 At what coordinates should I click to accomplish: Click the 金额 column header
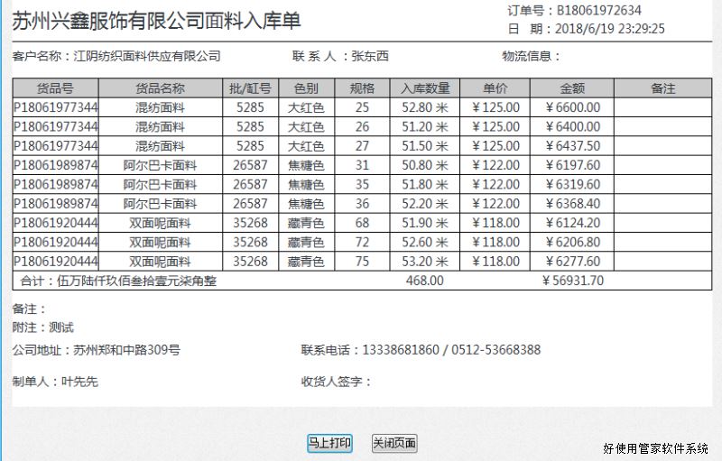click(572, 88)
